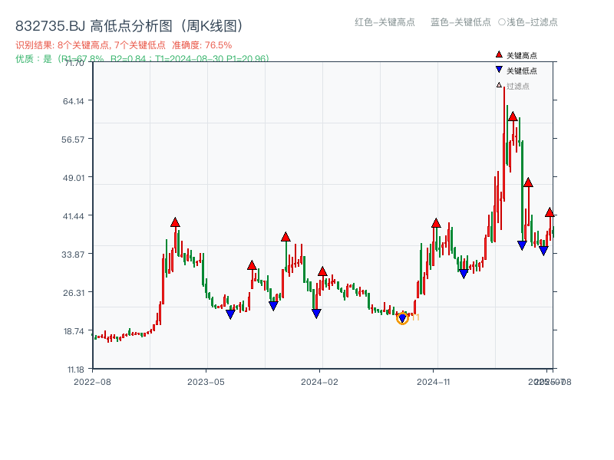Click the red 关键高点 legend triangle icon
Image resolution: width=614 pixels, height=460 pixels.
[x=499, y=54]
